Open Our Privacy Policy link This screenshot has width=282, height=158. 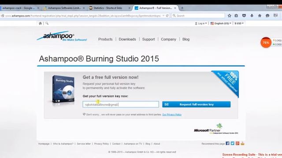(172, 115)
